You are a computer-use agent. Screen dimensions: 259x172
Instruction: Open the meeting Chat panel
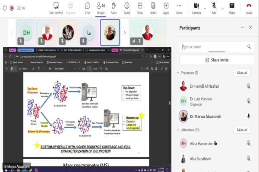[x=88, y=7]
